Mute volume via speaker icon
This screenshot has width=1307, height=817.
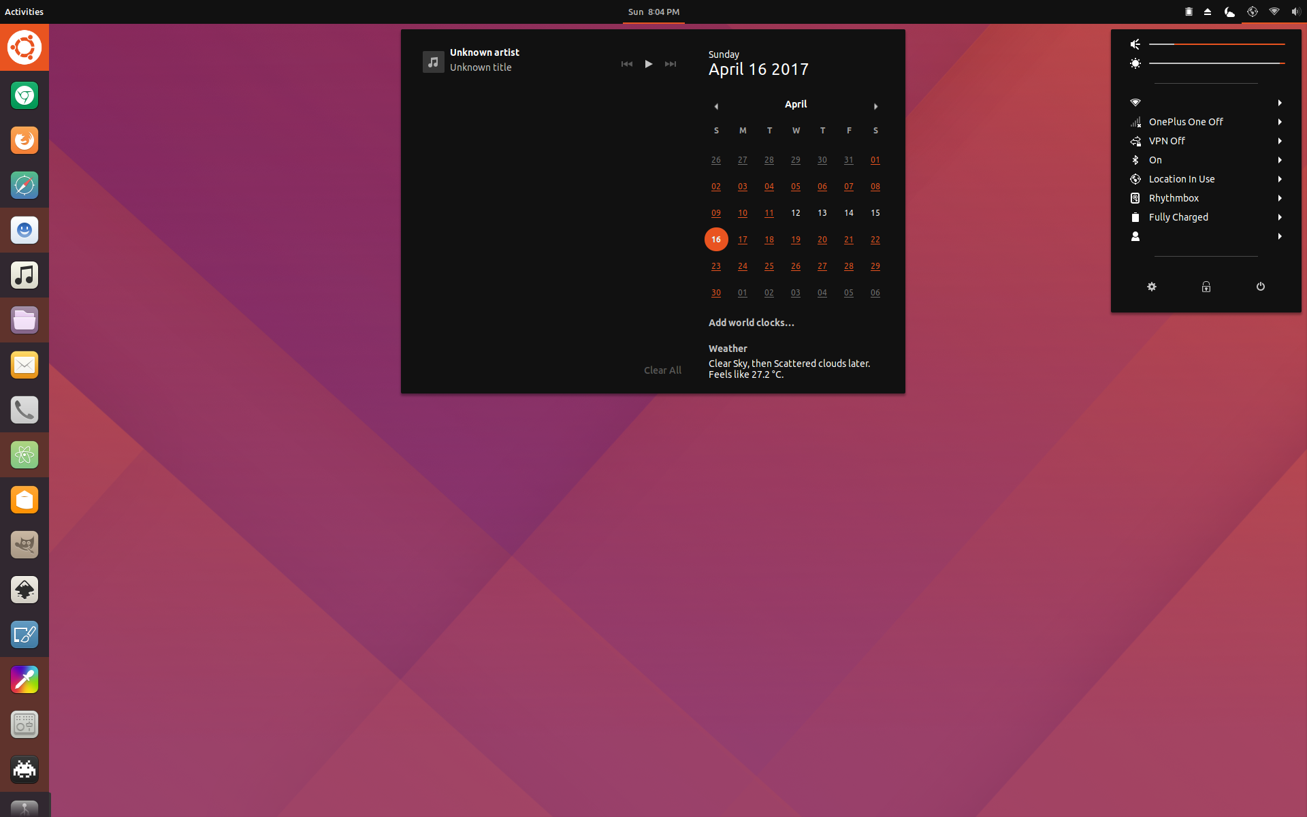pyautogui.click(x=1135, y=44)
